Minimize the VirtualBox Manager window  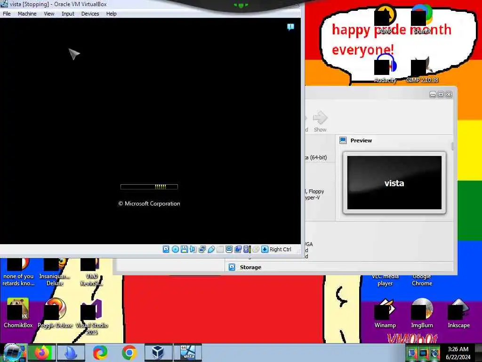433,94
